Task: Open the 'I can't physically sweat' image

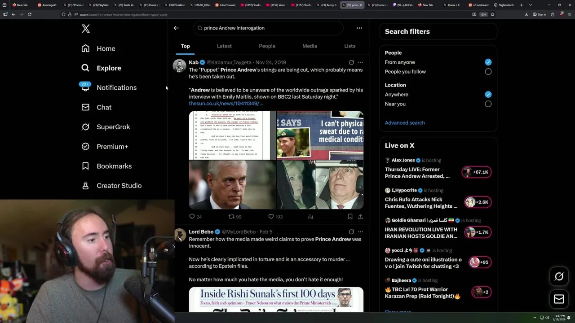Action: point(320,135)
